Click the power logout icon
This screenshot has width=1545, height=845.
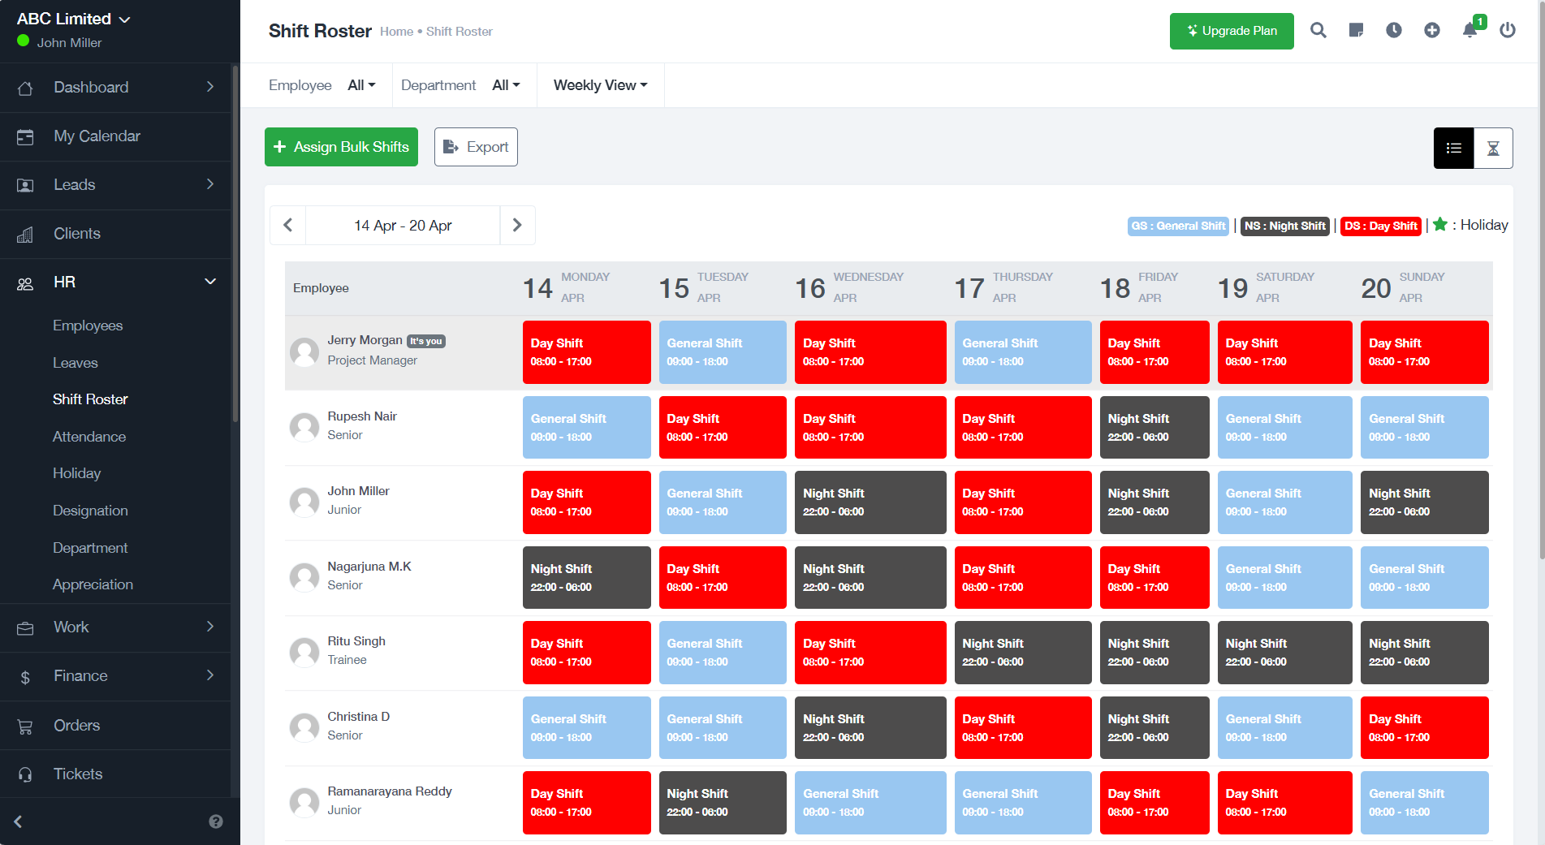(x=1508, y=30)
